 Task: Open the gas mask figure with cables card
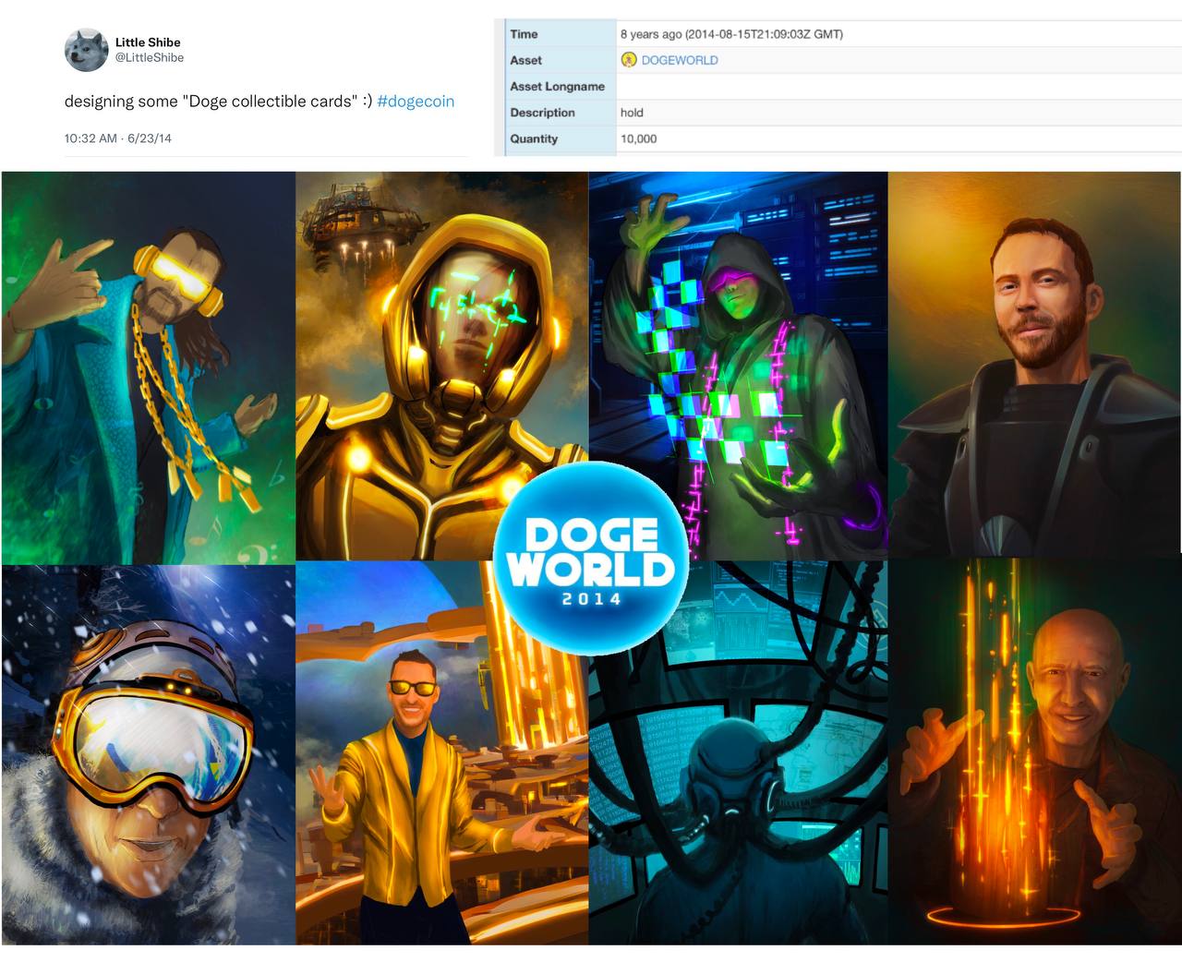click(x=739, y=752)
